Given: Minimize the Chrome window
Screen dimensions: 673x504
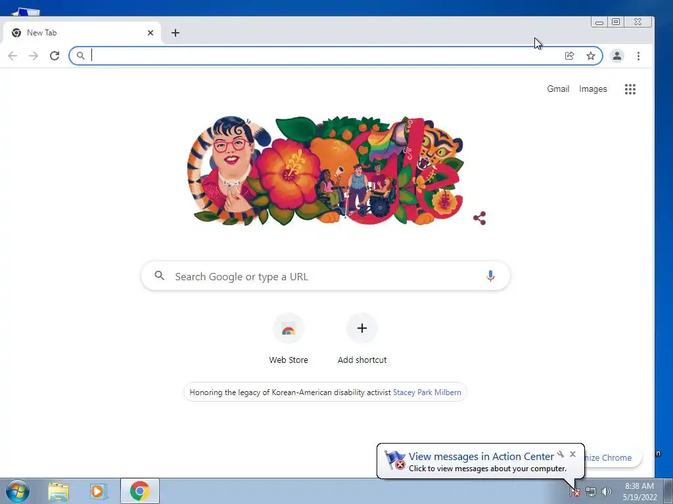Looking at the screenshot, I should [x=599, y=22].
